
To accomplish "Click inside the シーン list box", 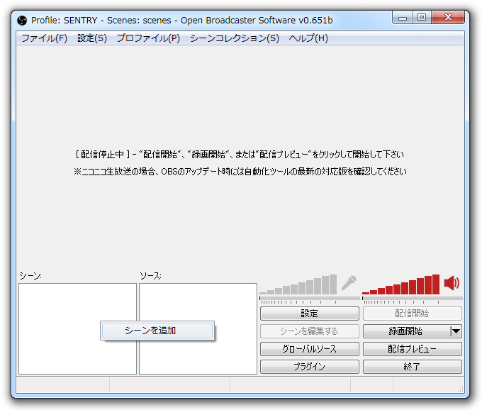I will tap(77, 329).
